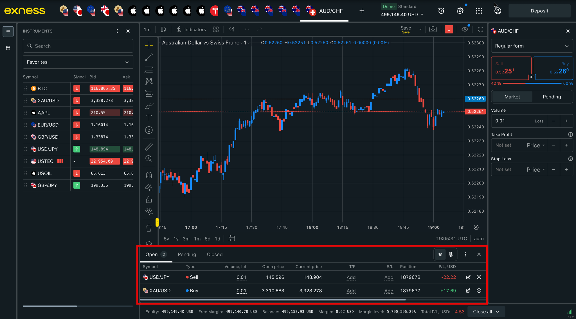
Task: Close the XAU/USD position circle icon
Action: [x=479, y=291]
